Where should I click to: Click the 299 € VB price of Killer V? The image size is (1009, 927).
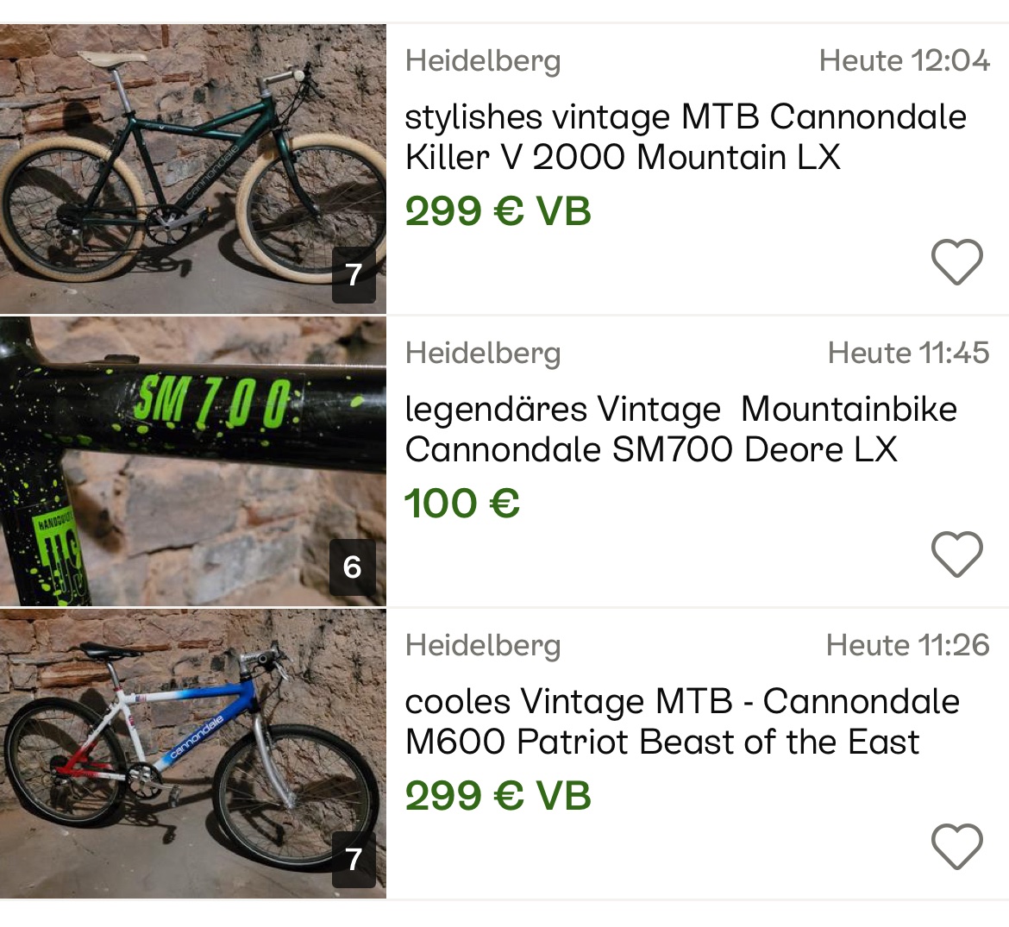point(498,212)
